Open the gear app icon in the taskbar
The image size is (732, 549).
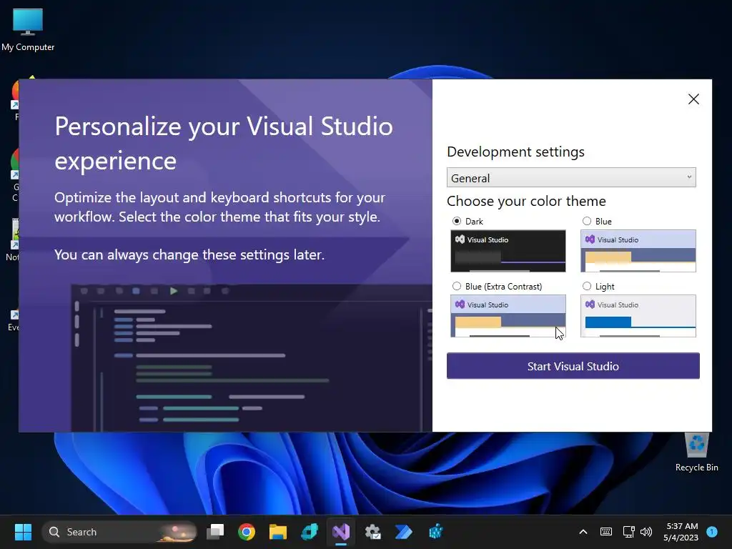pos(372,532)
